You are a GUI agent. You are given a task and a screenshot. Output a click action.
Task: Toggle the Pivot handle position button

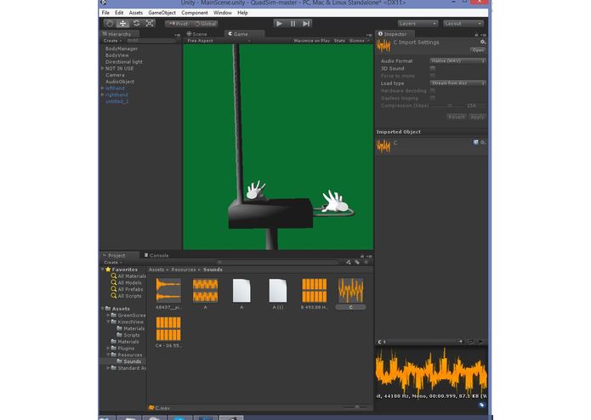pos(179,24)
